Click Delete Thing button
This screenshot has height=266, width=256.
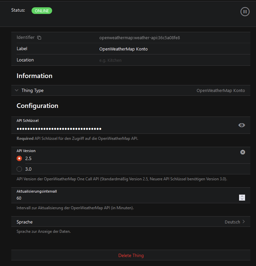click(131, 255)
